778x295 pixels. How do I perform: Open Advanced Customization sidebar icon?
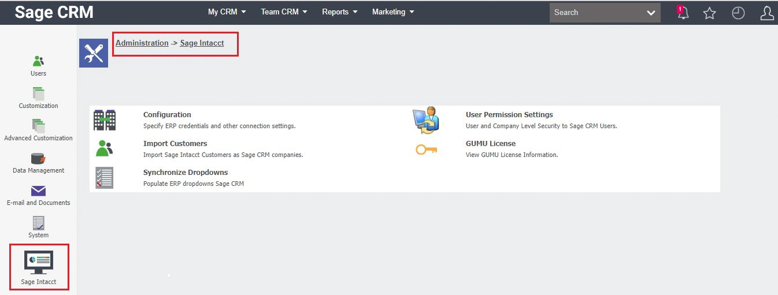tap(38, 126)
